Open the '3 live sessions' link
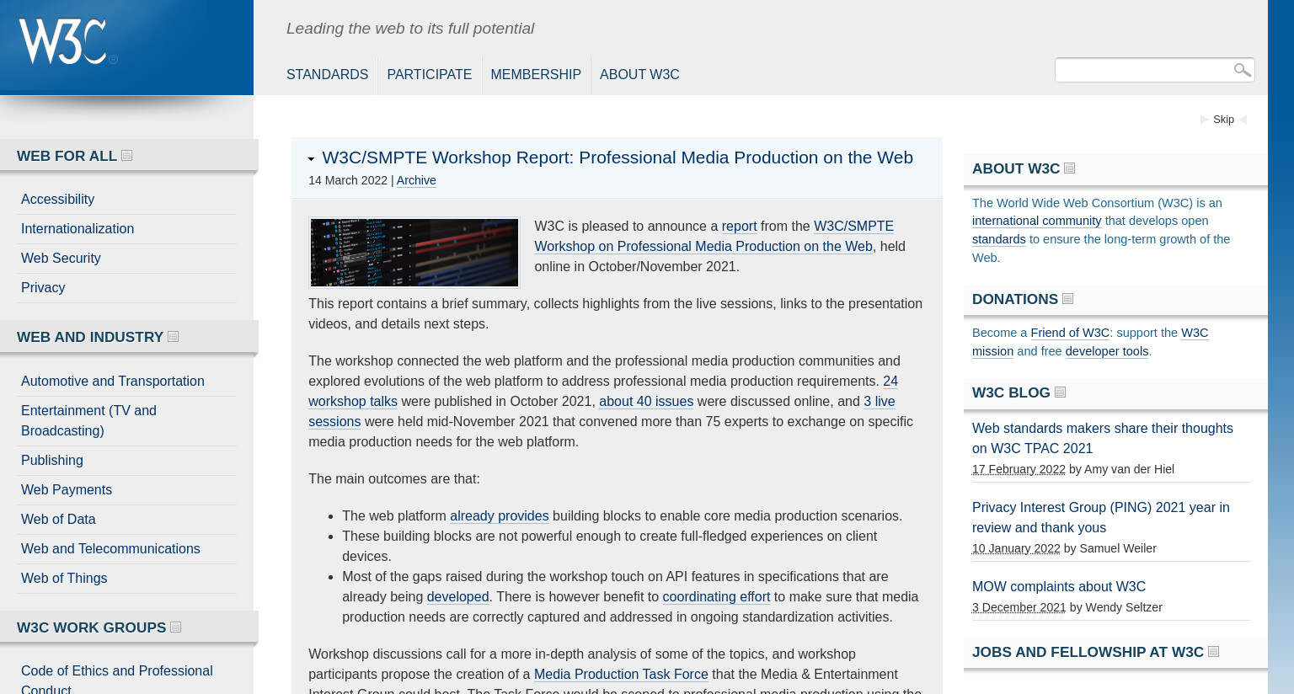This screenshot has width=1294, height=694. [602, 412]
